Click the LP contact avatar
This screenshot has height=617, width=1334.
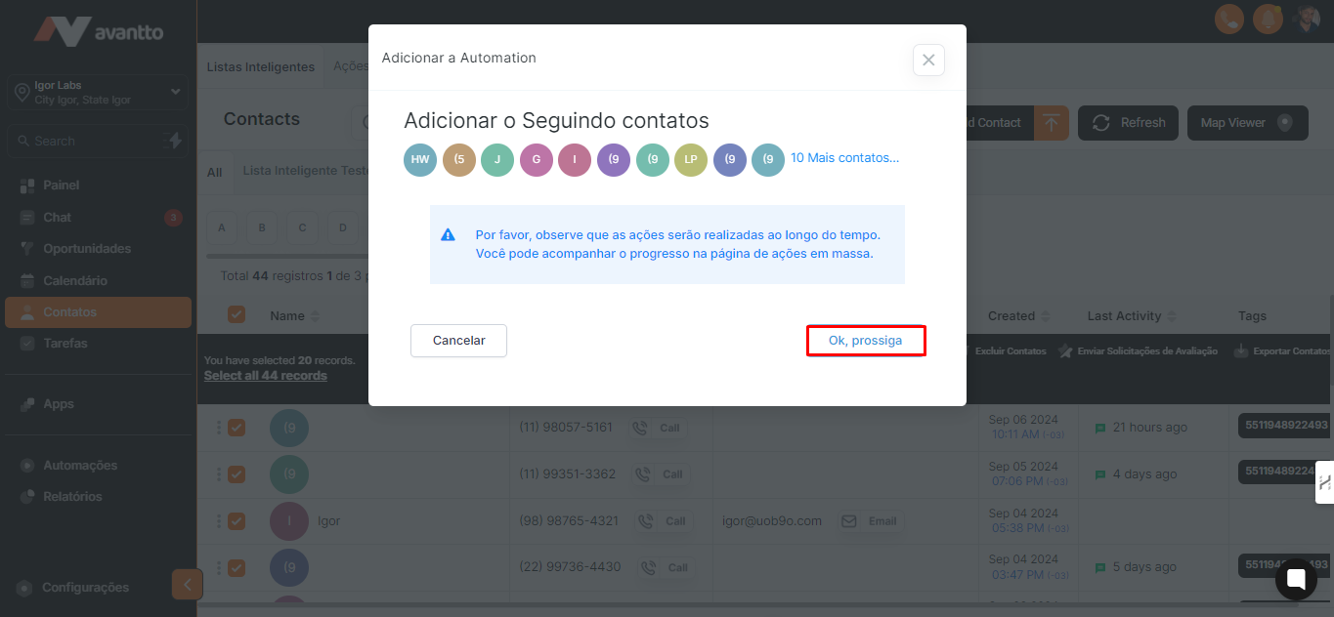coord(690,159)
